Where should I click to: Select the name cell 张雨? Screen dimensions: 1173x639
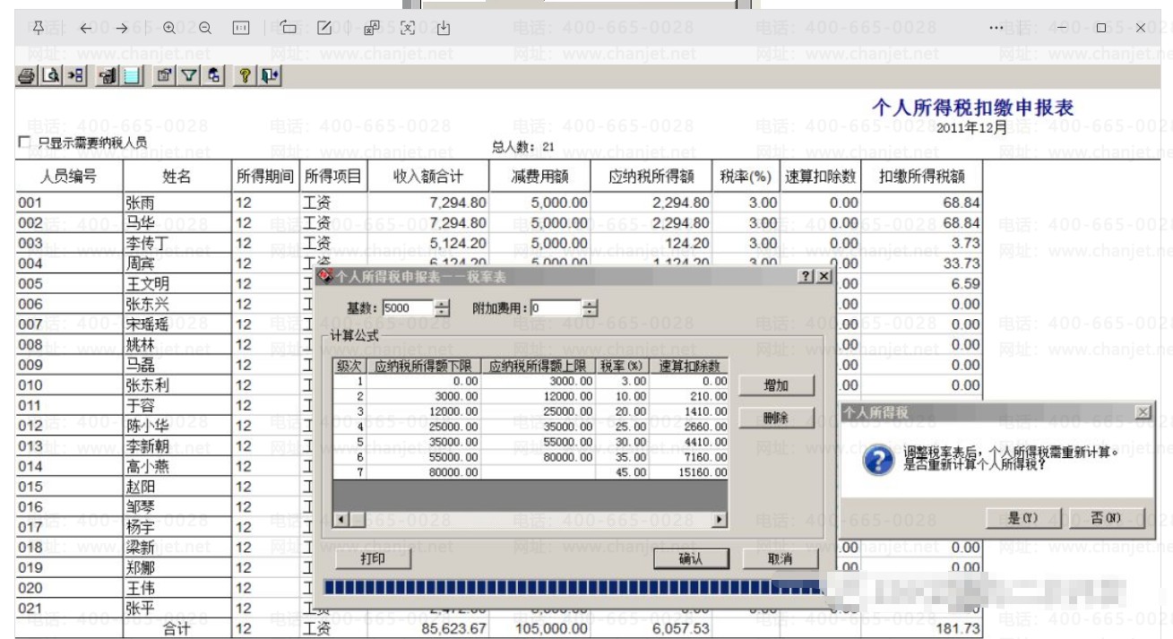click(177, 203)
